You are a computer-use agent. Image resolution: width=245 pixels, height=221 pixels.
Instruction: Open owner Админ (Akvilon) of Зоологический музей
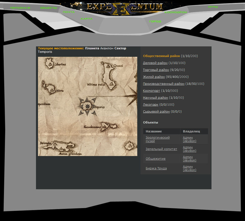click(x=189, y=139)
